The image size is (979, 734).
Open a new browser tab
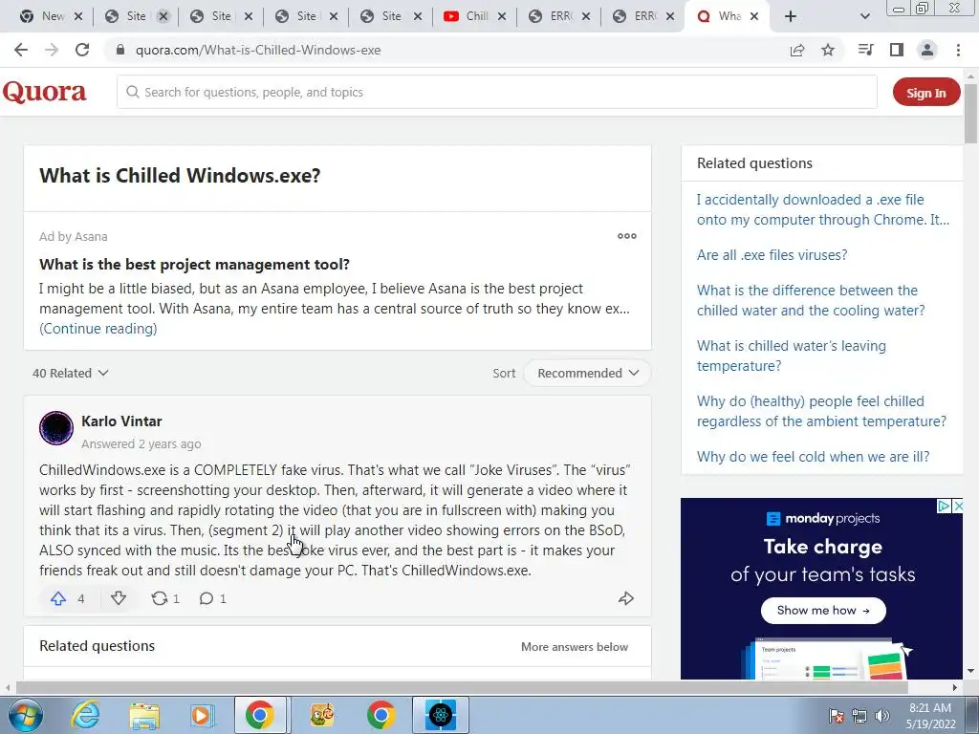click(x=791, y=16)
